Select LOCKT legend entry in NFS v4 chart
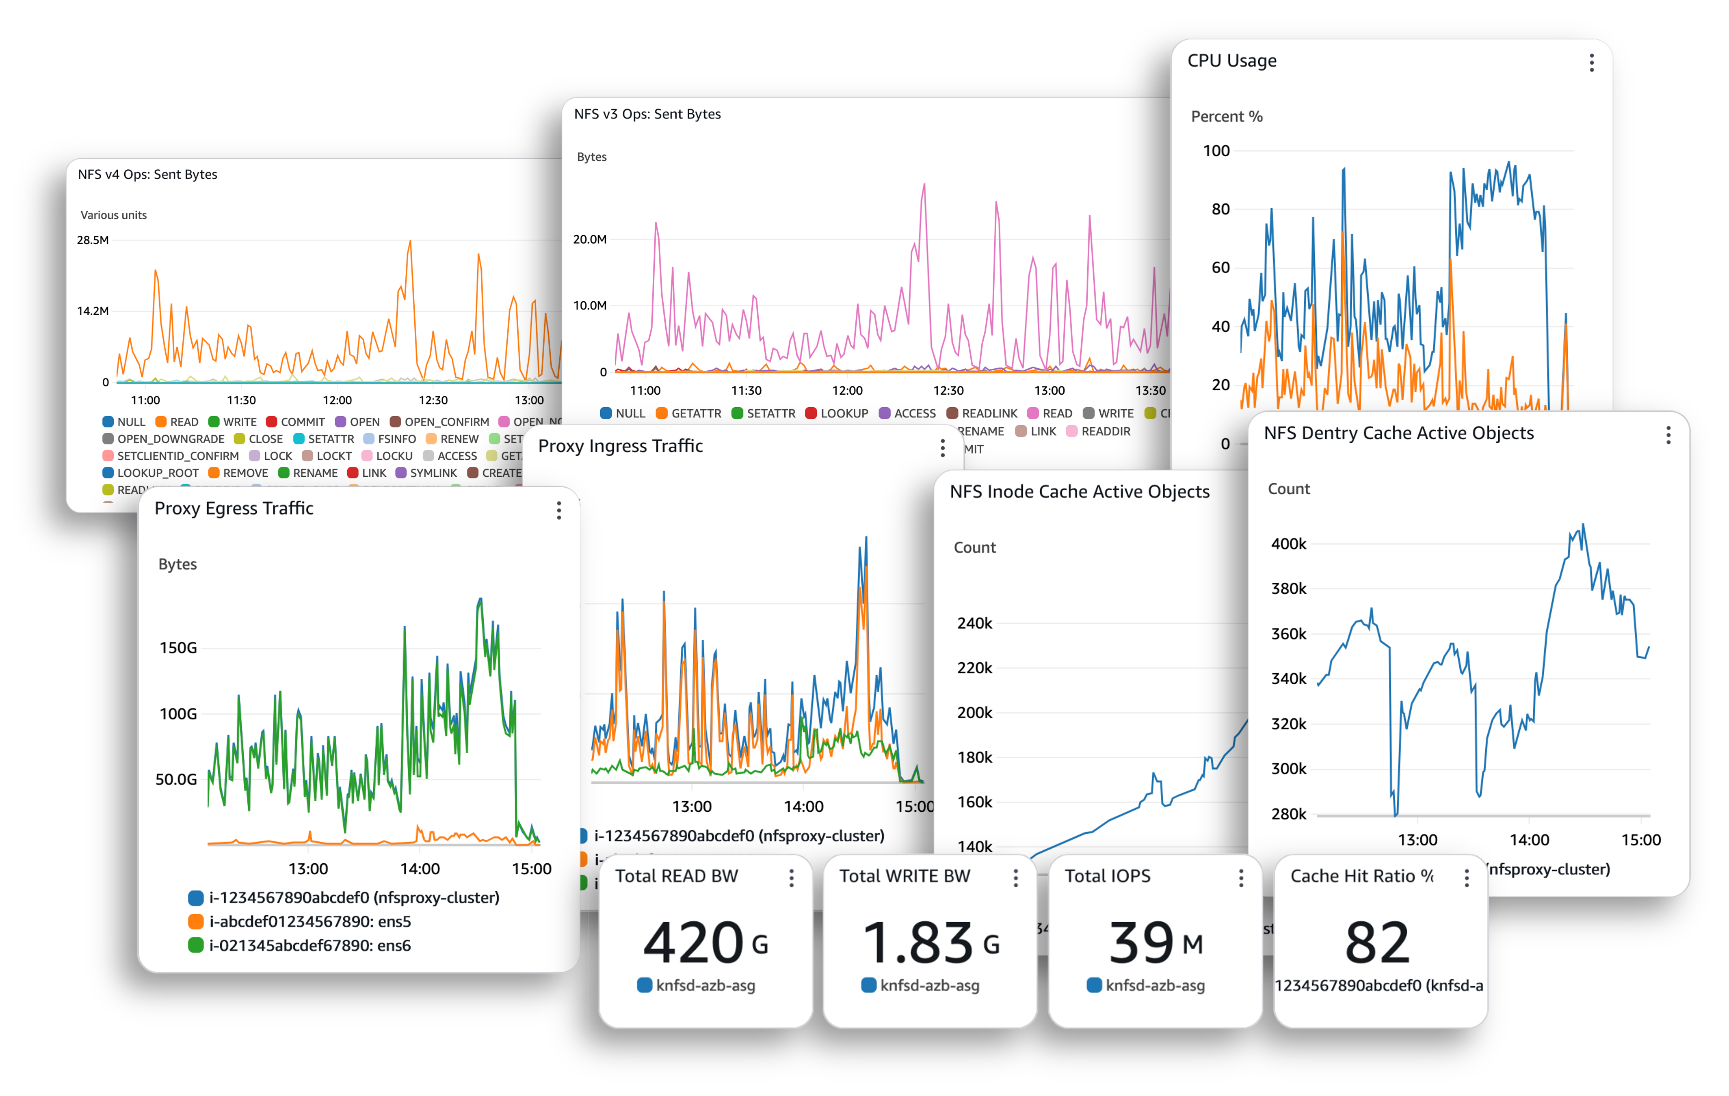 (327, 456)
